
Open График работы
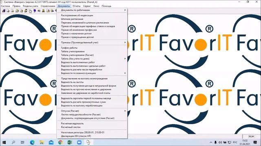click(92, 48)
